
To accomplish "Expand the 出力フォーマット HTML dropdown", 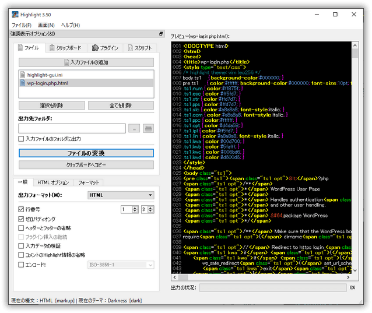I will point(120,195).
